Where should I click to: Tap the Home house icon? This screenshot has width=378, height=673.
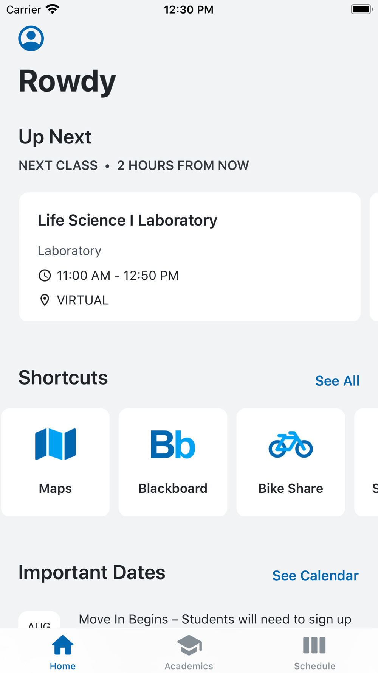[x=63, y=645]
